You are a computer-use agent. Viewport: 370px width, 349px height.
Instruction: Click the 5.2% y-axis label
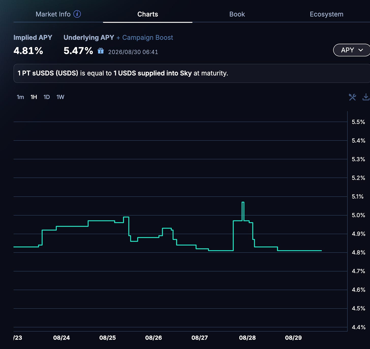(x=358, y=178)
